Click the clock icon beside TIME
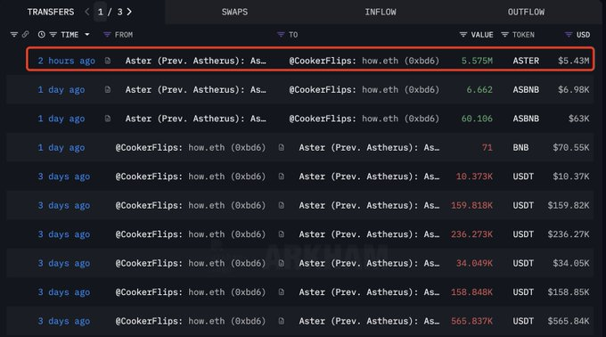The width and height of the screenshot is (606, 337). 41,35
